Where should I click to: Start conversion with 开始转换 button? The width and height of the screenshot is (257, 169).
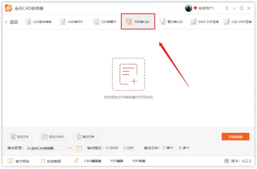click(236, 136)
